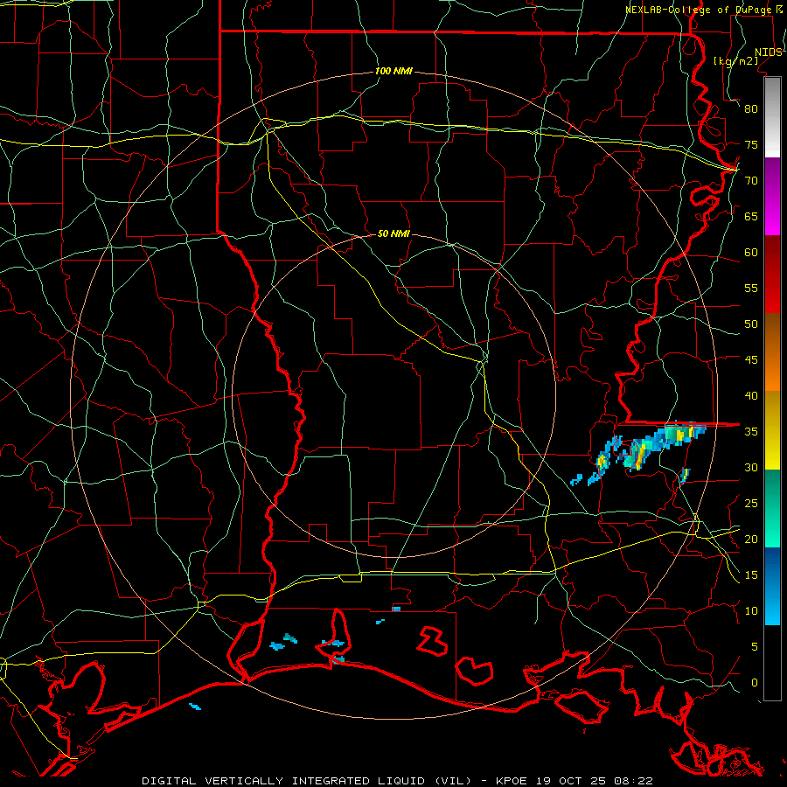Click the 20 value on the scale
This screenshot has height=787, width=787.
click(751, 540)
